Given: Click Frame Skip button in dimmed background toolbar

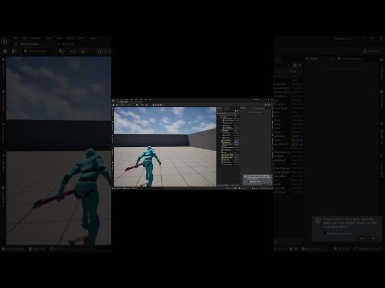Looking at the screenshot, I should 105,51.
